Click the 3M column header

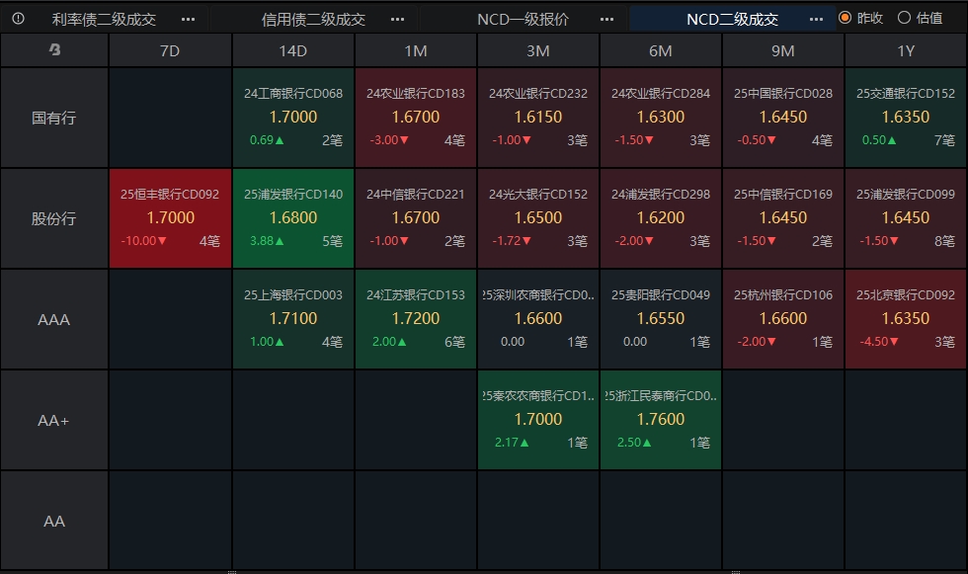[x=537, y=50]
